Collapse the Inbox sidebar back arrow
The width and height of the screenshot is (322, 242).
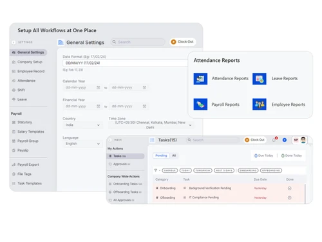pyautogui.click(x=110, y=140)
